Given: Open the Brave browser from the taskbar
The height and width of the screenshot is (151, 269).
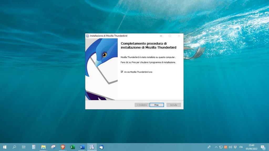Looking at the screenshot, I should 63,147.
